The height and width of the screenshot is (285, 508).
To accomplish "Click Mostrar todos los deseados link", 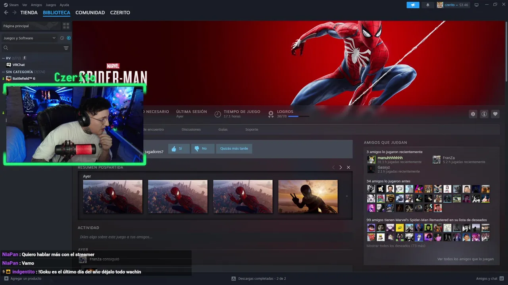I will click(x=396, y=246).
